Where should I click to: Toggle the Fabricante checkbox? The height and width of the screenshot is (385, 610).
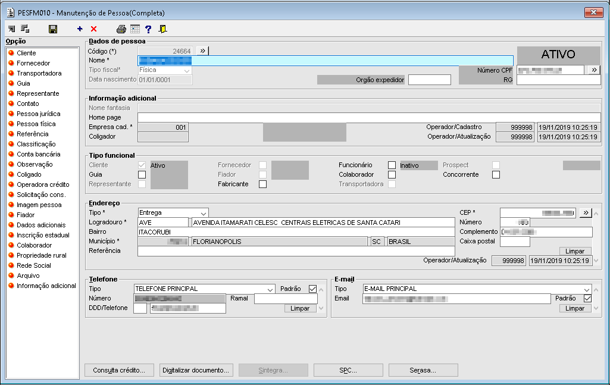[x=262, y=184]
